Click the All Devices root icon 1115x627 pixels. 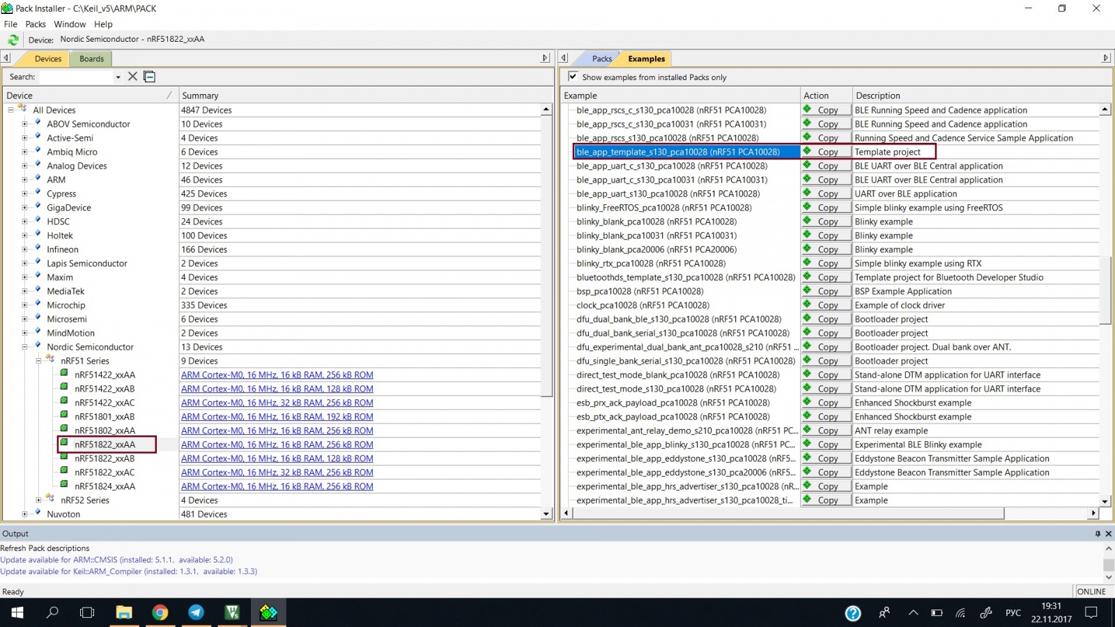pos(23,109)
